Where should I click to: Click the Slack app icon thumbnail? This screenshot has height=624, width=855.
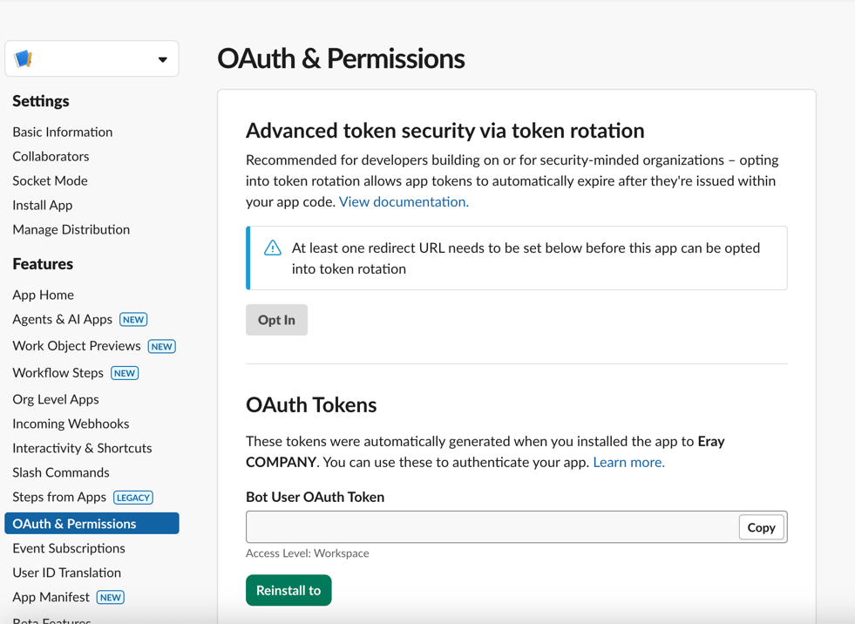(x=24, y=58)
